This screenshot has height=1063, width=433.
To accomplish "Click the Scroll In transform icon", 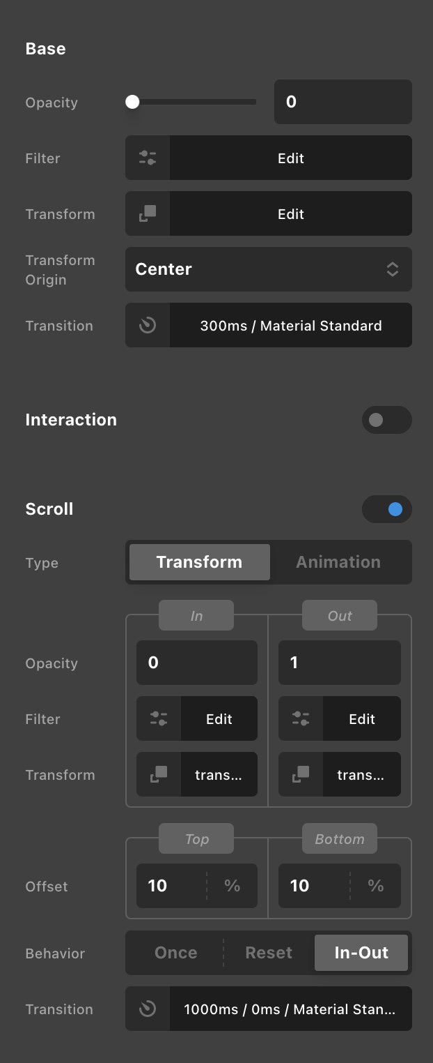I will 159,774.
